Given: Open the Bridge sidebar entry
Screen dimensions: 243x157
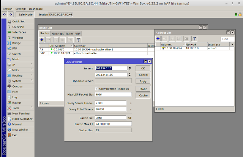Looking at the screenshot, I should click(x=16, y=43).
